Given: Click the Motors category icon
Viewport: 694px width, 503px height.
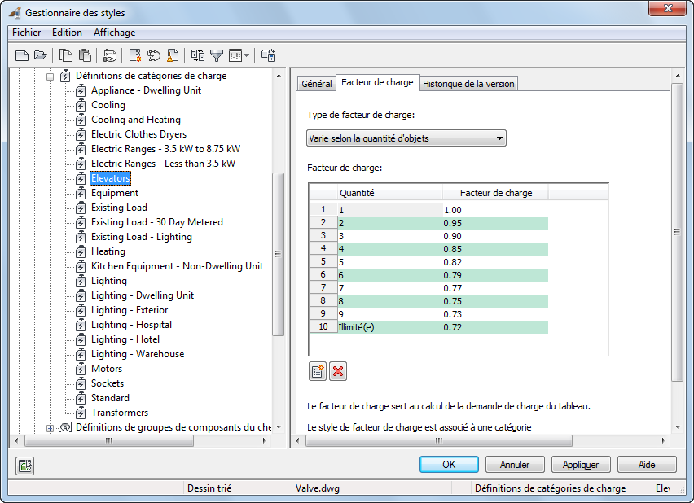Looking at the screenshot, I should (x=81, y=369).
